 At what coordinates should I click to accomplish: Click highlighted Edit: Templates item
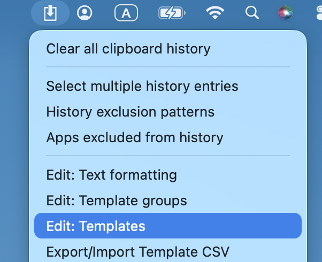(x=168, y=226)
